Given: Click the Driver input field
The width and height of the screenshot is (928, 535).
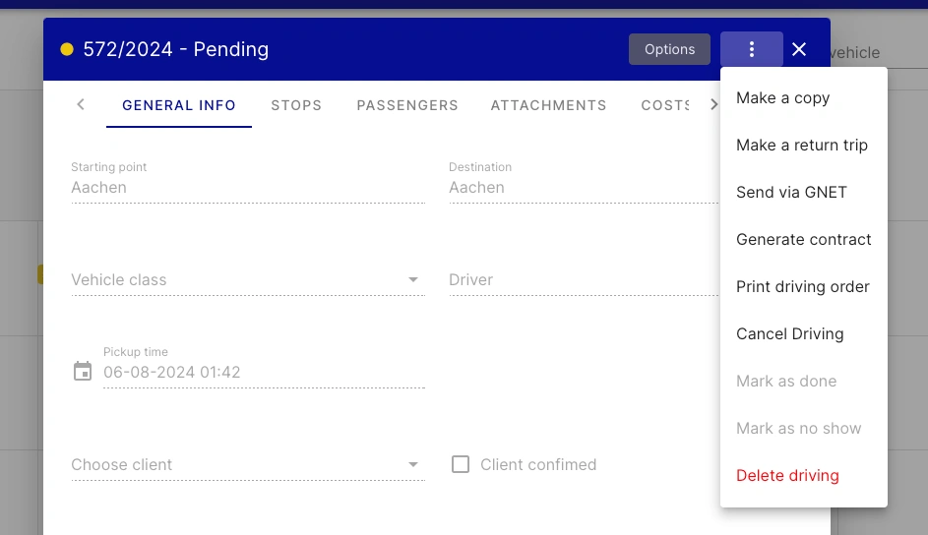Looking at the screenshot, I should coord(583,280).
